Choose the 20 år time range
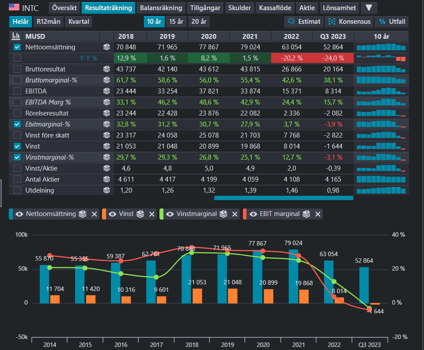This screenshot has width=424, height=350. (x=199, y=22)
